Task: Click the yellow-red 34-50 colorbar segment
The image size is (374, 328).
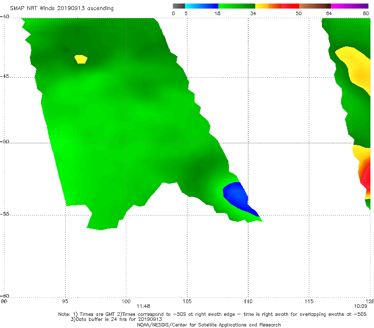Action: coord(277,6)
